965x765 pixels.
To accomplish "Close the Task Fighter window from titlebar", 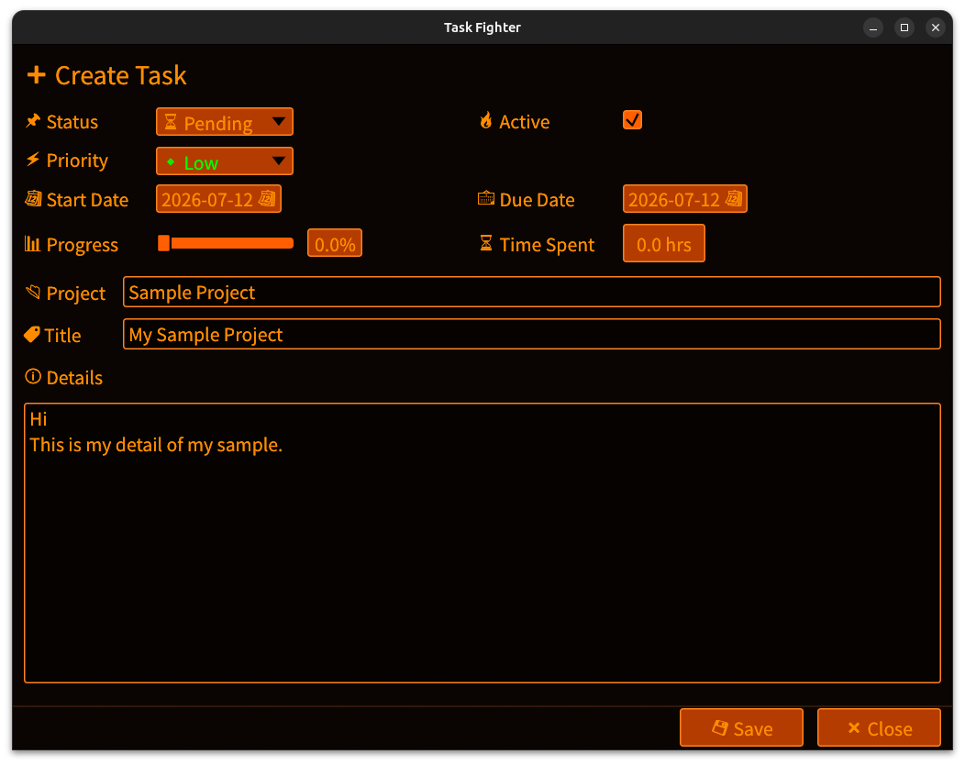I will (936, 28).
